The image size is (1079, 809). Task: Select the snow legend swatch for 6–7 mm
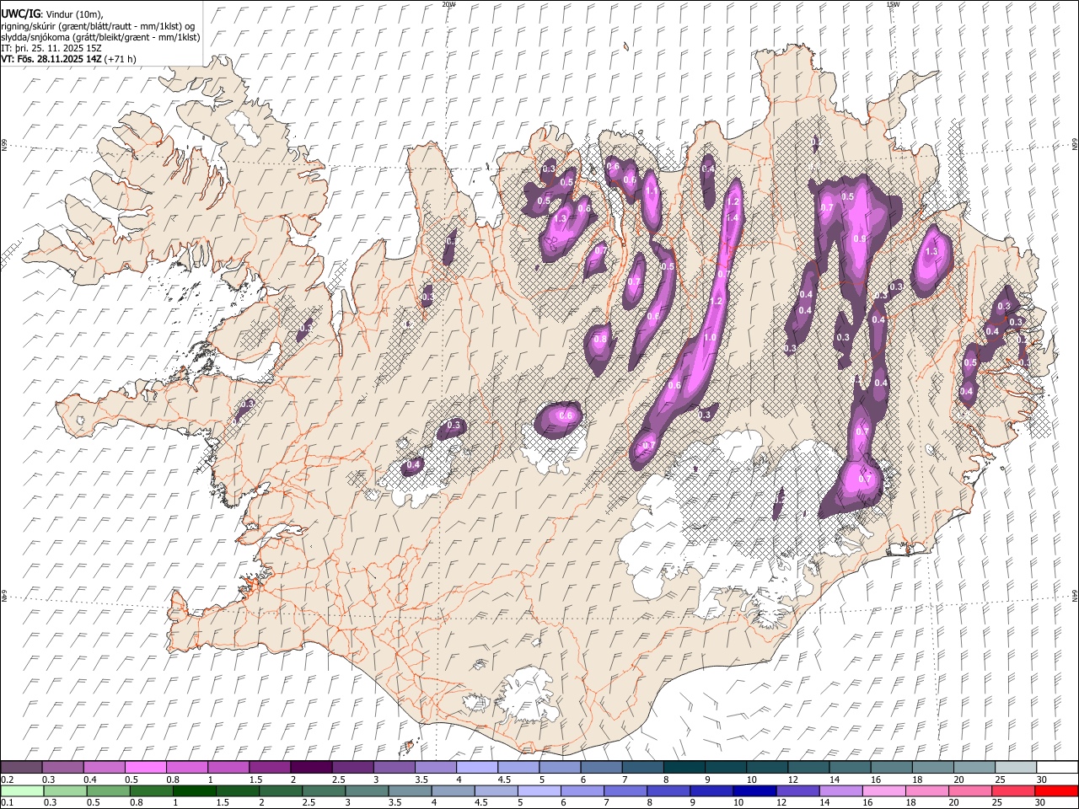[601, 767]
